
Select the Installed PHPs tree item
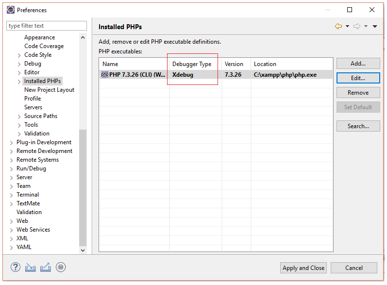tap(42, 81)
